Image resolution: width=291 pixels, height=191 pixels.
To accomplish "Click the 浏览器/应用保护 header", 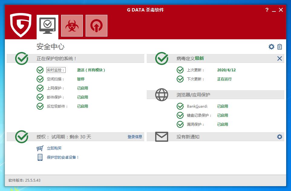I will tap(193, 95).
